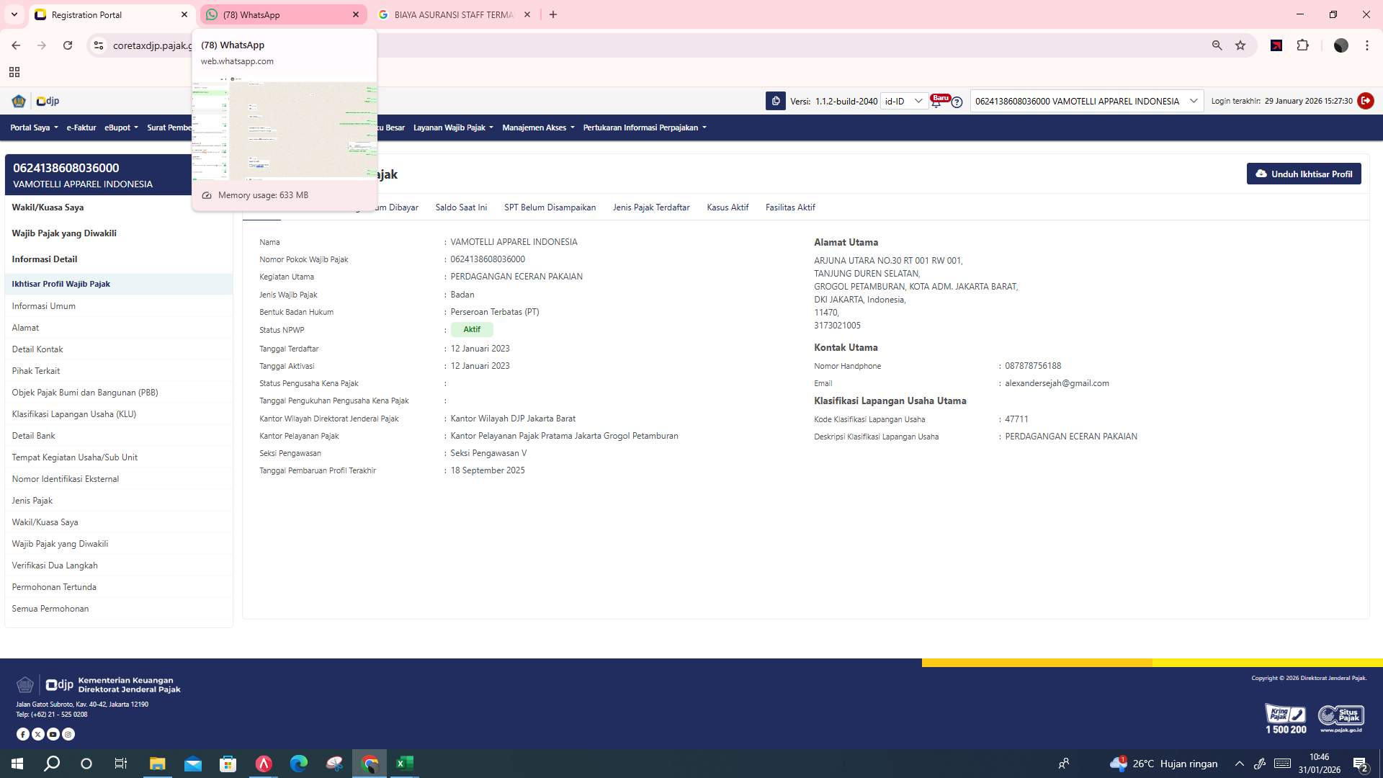
Task: Launch Excel from the taskbar
Action: click(405, 763)
